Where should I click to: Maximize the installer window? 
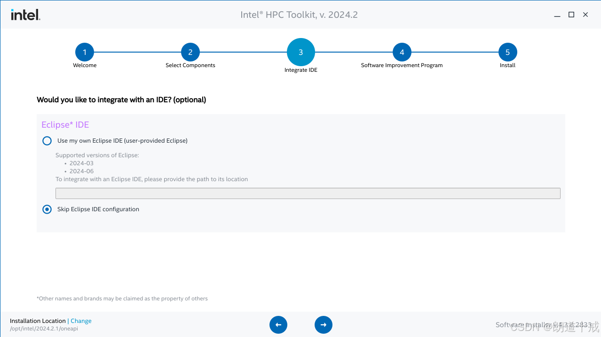(571, 15)
